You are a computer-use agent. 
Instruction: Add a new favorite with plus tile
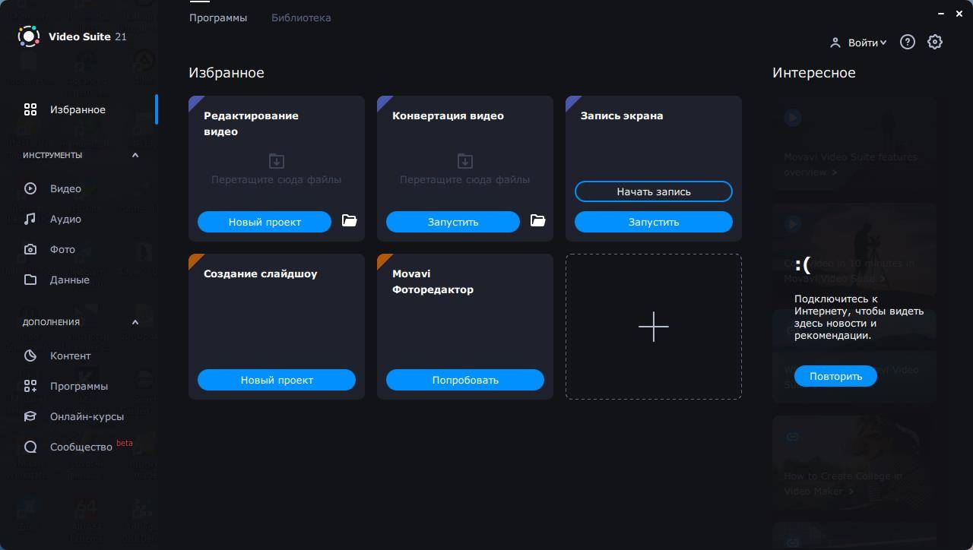click(x=654, y=327)
